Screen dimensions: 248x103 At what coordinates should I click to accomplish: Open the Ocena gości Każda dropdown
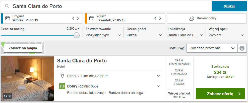click(144, 35)
